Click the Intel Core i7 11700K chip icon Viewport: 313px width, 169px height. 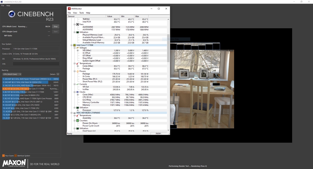coord(74,45)
